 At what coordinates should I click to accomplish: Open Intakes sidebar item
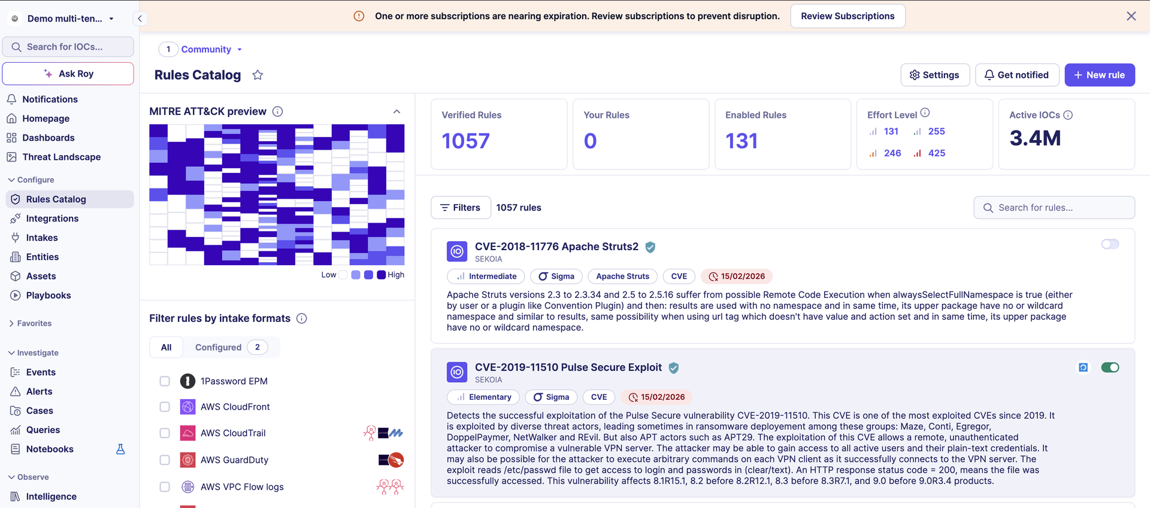point(42,238)
